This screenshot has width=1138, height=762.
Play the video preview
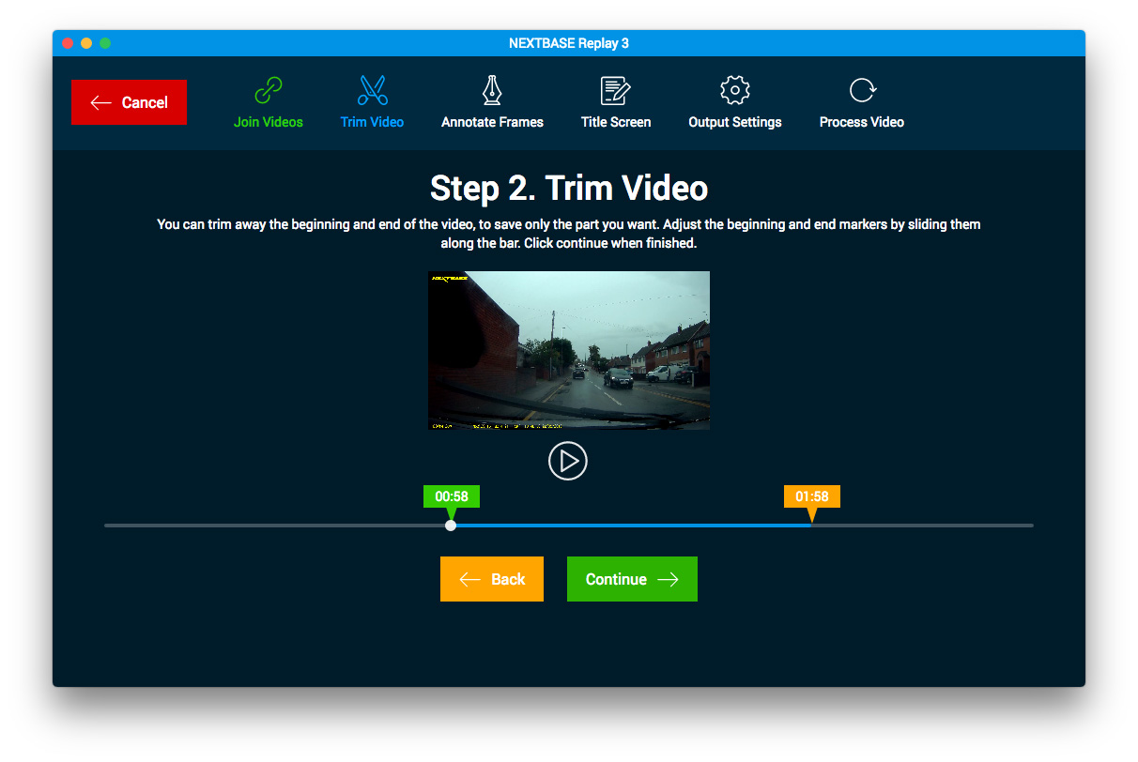click(568, 461)
